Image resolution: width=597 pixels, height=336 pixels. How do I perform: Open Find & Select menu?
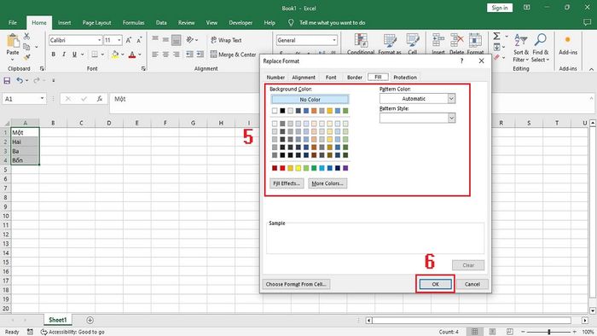(541, 48)
